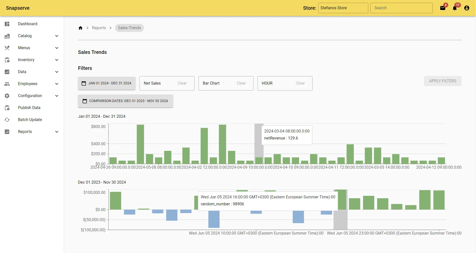Expand the Menus section chevron
This screenshot has height=253, width=476.
click(57, 48)
